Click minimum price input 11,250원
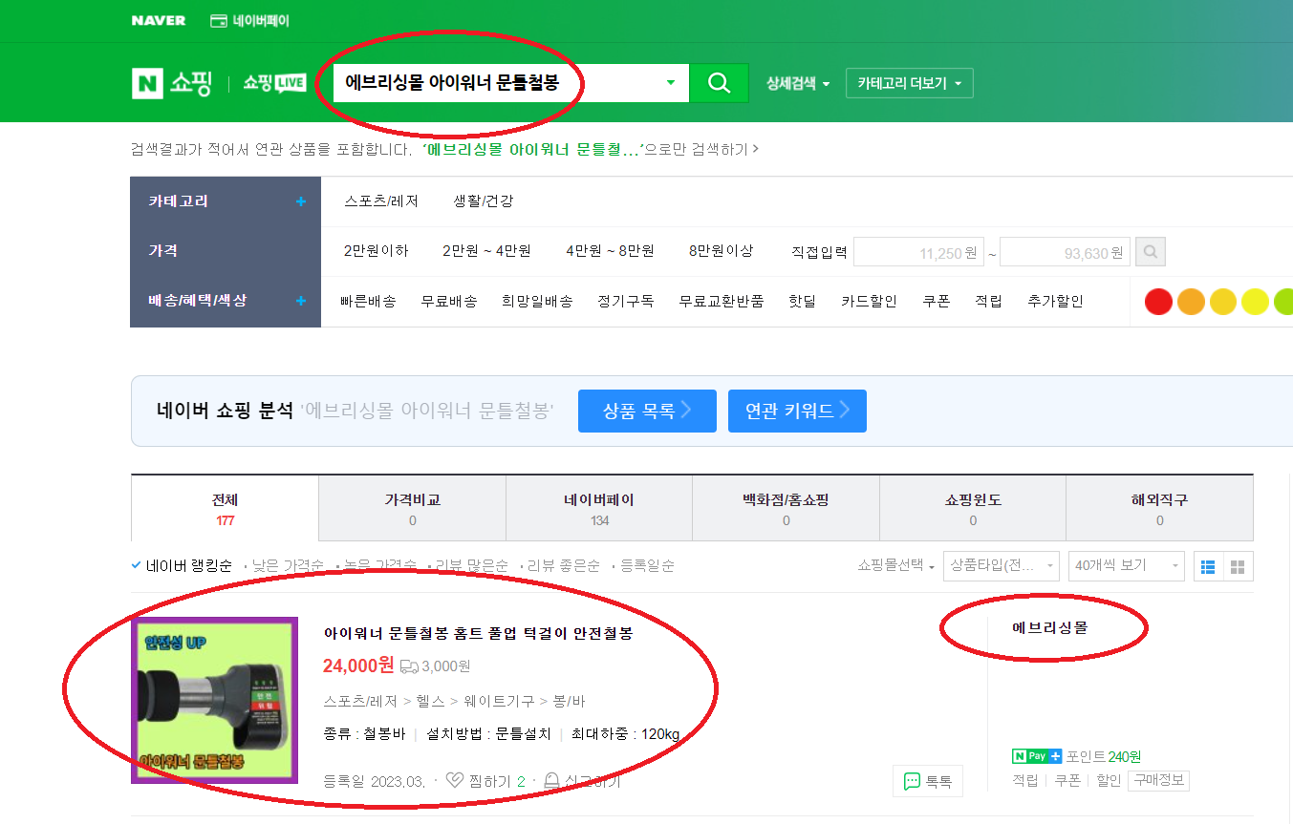This screenshot has width=1293, height=824. coord(918,253)
